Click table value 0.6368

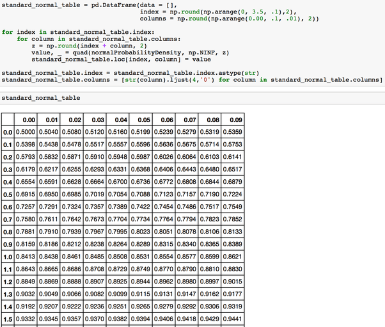(x=141, y=170)
